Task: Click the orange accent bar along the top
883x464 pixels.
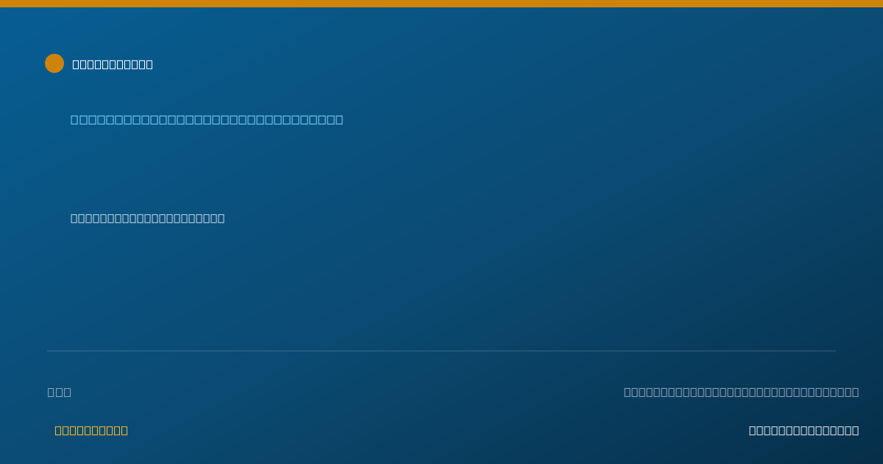Action: pos(441,4)
